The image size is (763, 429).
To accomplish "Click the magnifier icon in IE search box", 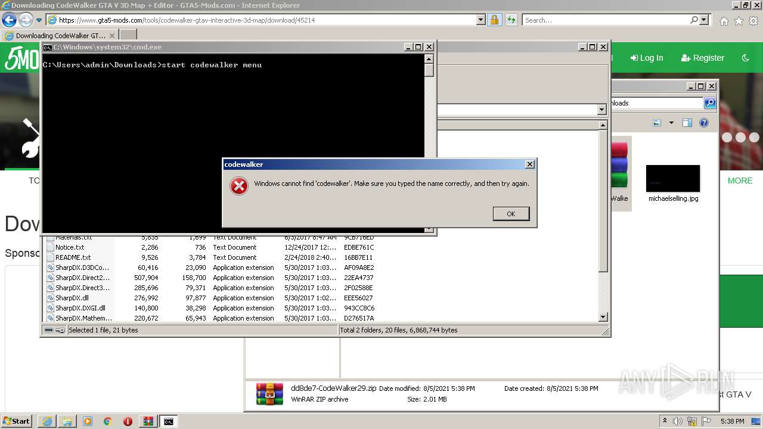I will click(694, 20).
